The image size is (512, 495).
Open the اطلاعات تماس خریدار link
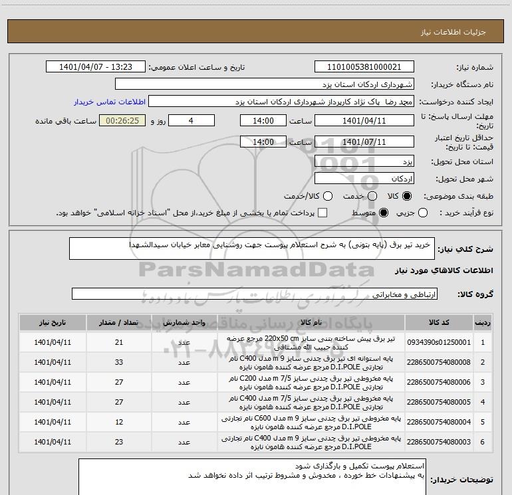point(110,102)
